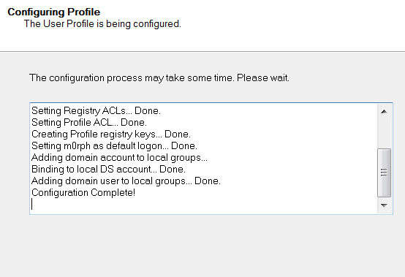
Task: Click 'The User Profile is being configured.' subtitle
Action: tap(102, 23)
